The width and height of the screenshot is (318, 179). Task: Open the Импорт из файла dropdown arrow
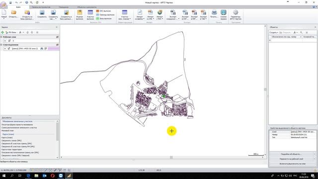(144, 19)
